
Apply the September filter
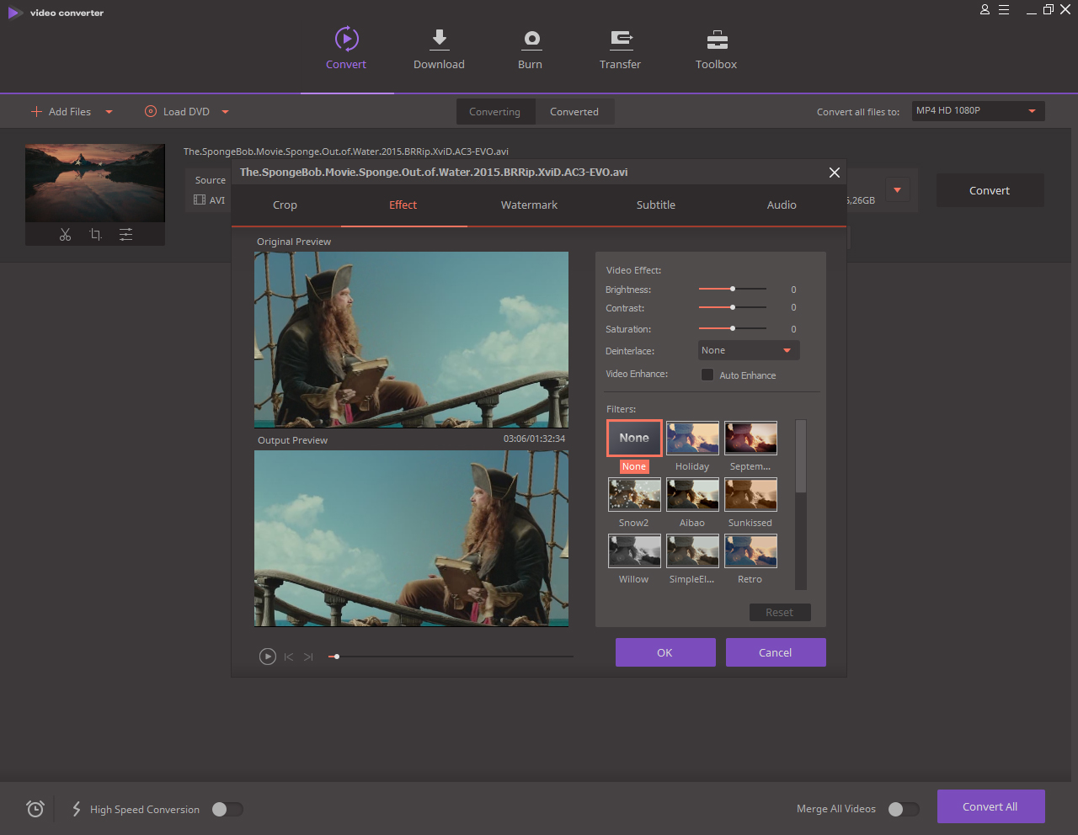pos(750,438)
